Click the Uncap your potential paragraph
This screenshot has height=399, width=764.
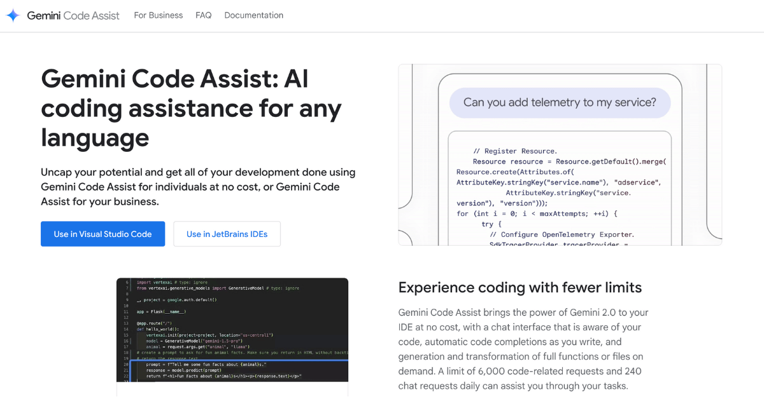(199, 187)
